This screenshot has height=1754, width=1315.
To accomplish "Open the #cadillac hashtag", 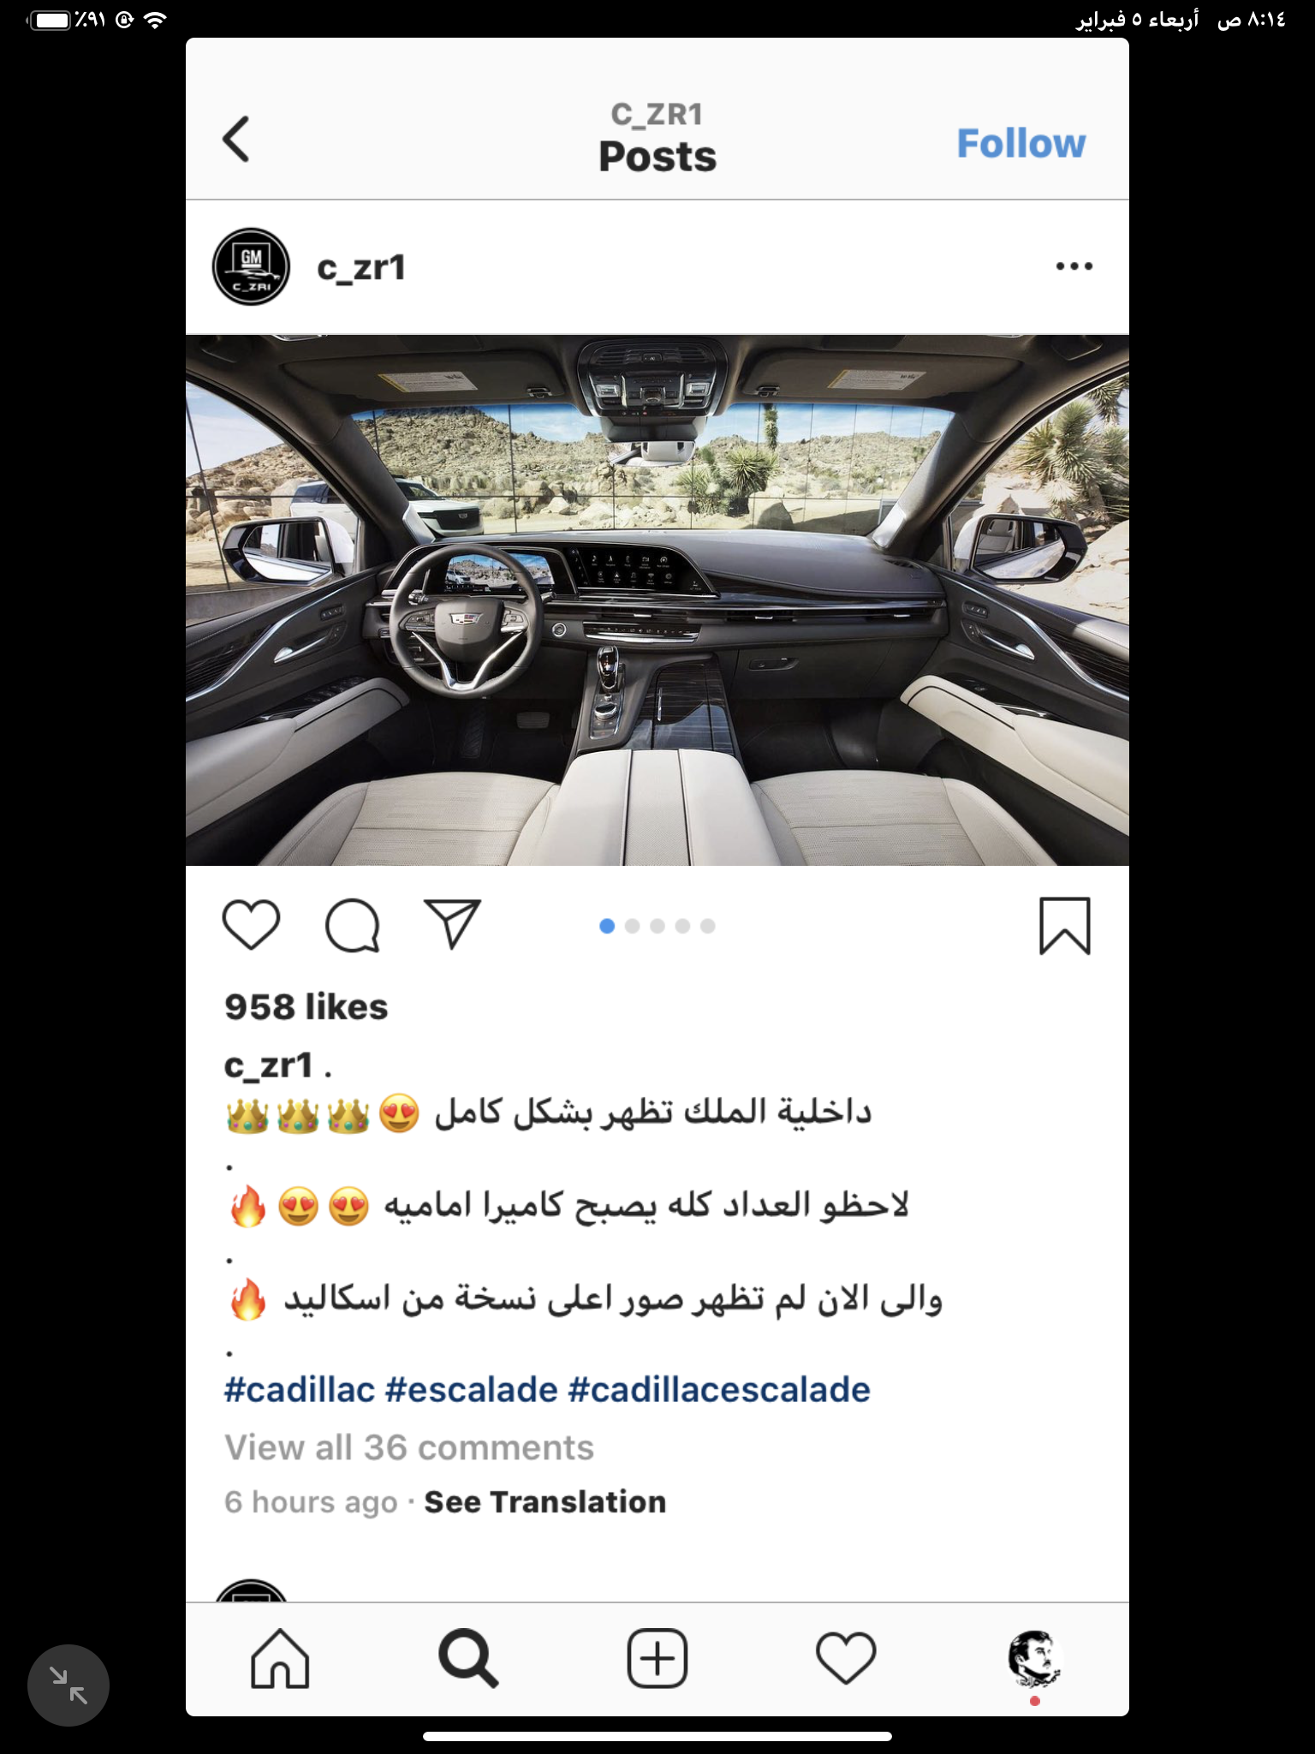I will 300,1389.
